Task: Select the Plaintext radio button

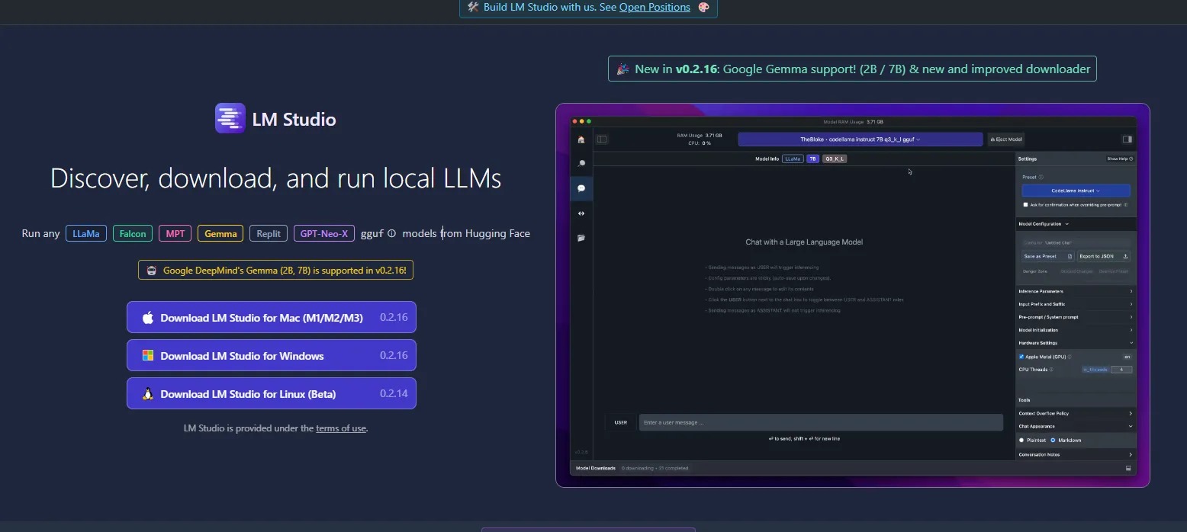Action: pyautogui.click(x=1021, y=440)
